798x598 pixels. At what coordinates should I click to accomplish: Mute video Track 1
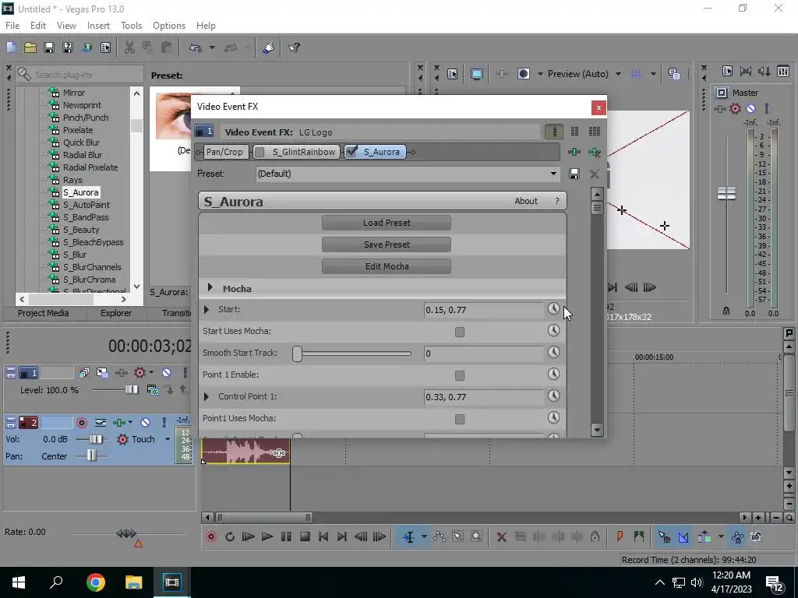166,373
